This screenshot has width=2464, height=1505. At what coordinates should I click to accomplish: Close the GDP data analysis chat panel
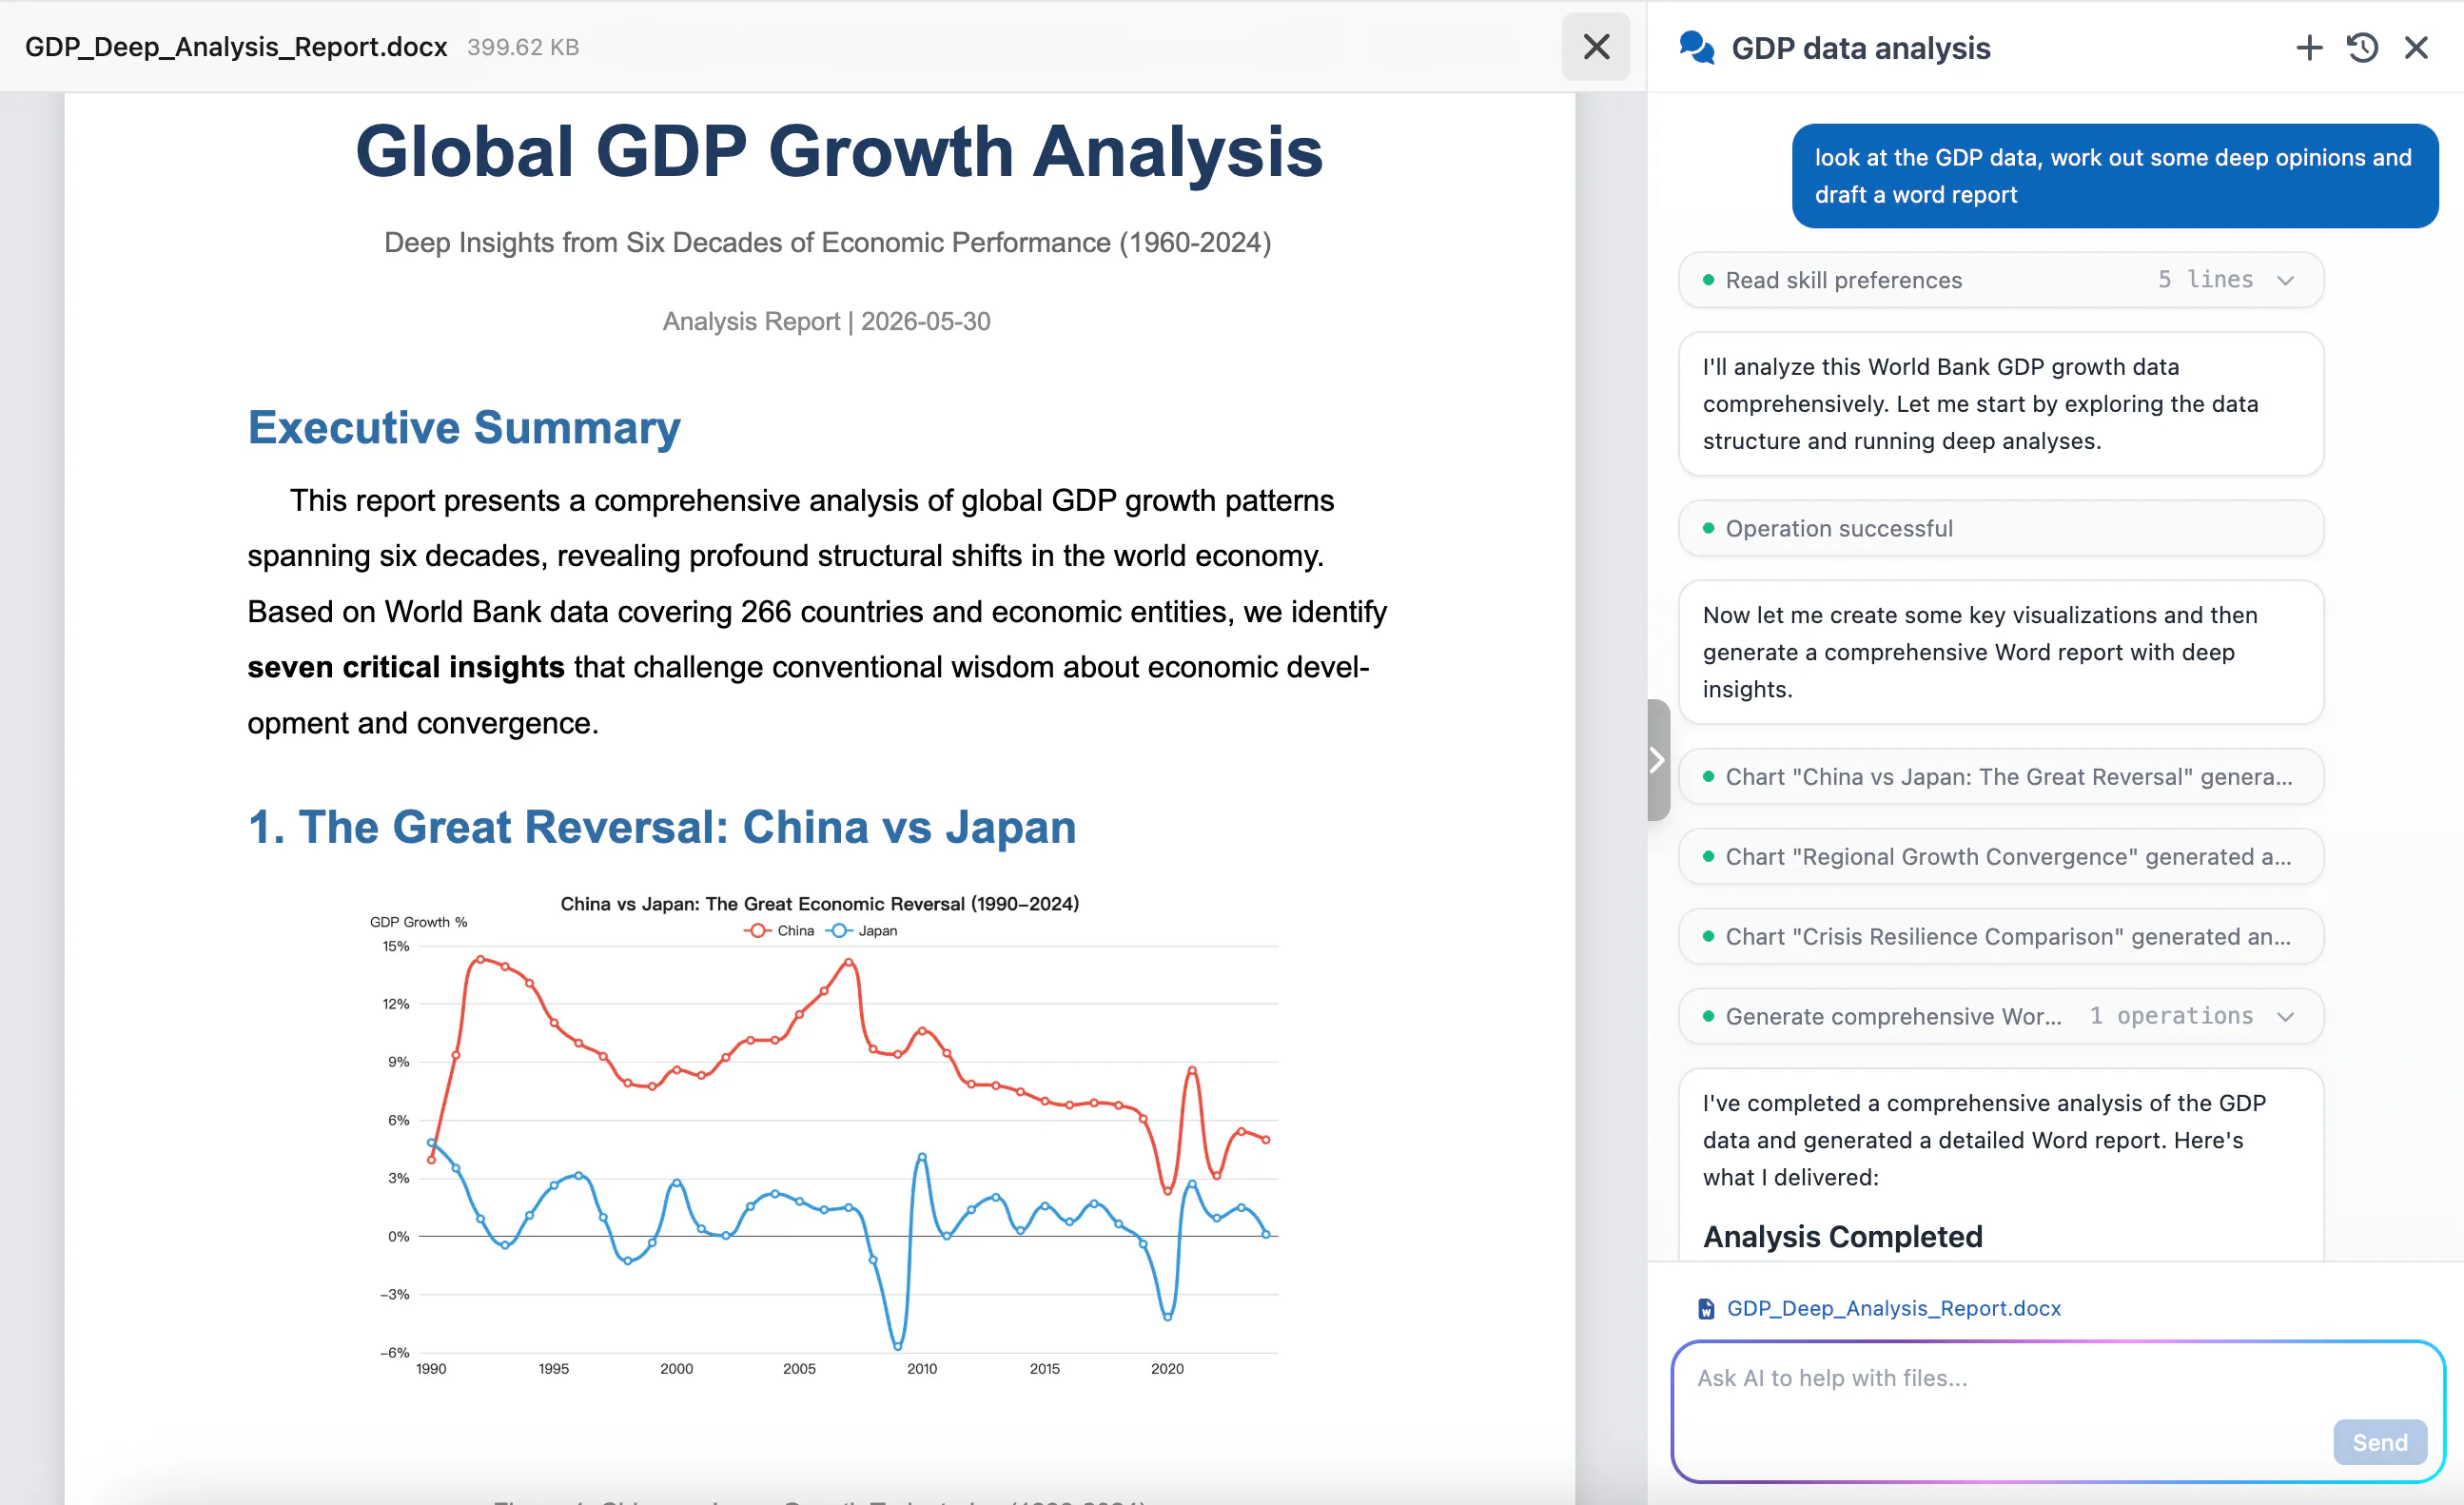coord(2416,48)
